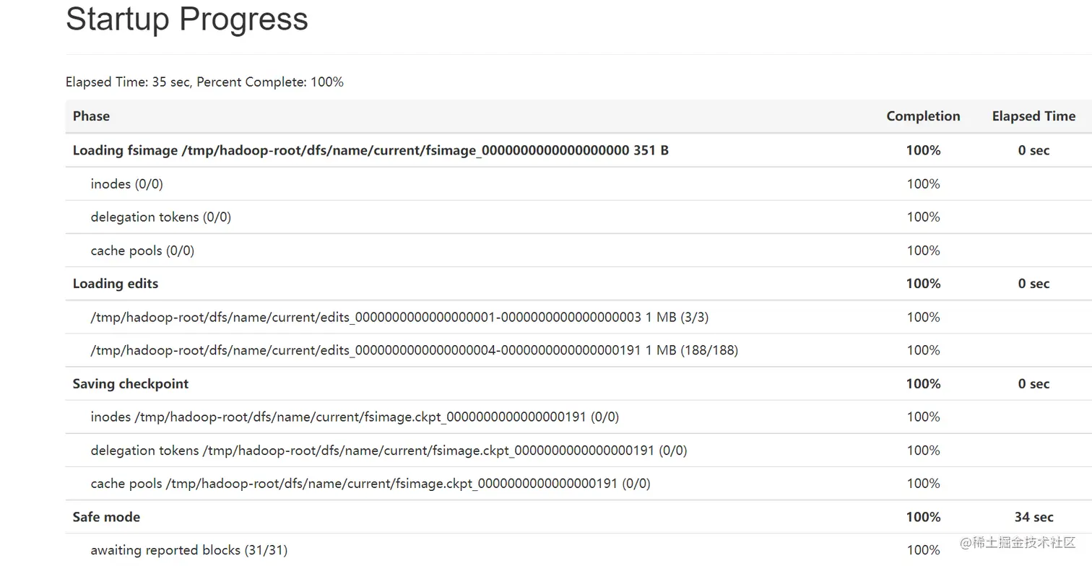This screenshot has width=1092, height=566.
Task: Select the inodes (0/0) step
Action: (127, 184)
